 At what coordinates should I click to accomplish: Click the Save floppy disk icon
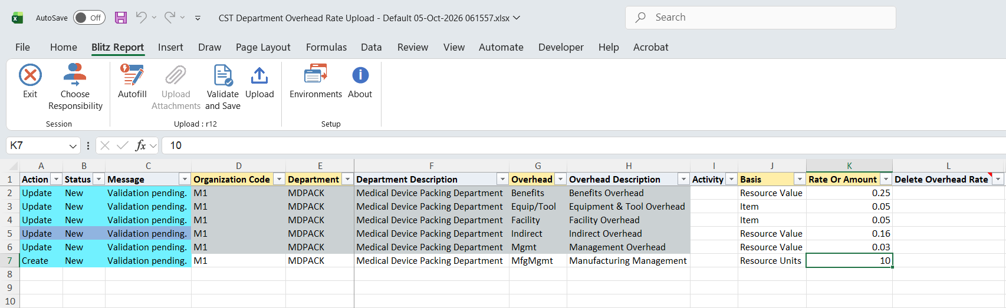click(121, 18)
